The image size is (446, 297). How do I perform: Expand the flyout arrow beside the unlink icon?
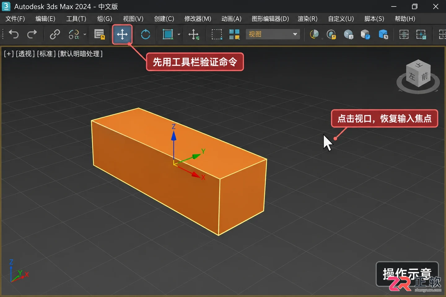(x=85, y=34)
